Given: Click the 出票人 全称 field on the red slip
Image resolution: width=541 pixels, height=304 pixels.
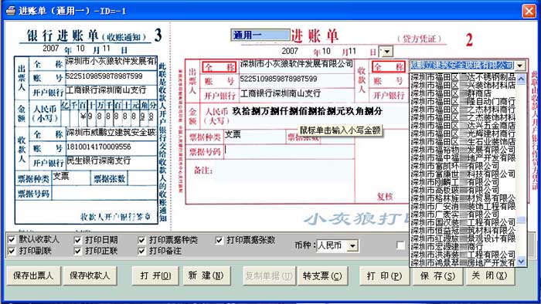Looking at the screenshot, I should (297, 65).
